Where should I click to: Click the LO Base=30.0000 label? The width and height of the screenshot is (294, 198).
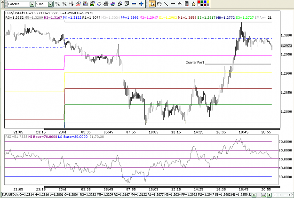coord(72,137)
